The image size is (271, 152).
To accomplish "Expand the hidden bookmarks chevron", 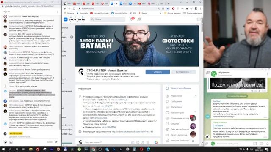I will tap(160, 13).
